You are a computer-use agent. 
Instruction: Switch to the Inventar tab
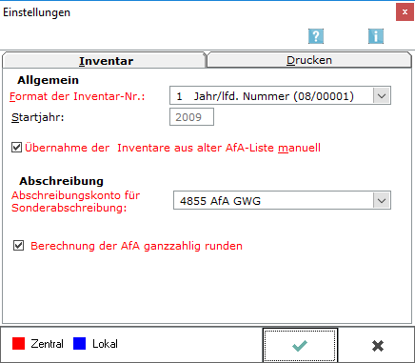coord(104,60)
